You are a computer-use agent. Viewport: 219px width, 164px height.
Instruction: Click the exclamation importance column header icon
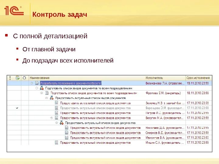point(10,78)
